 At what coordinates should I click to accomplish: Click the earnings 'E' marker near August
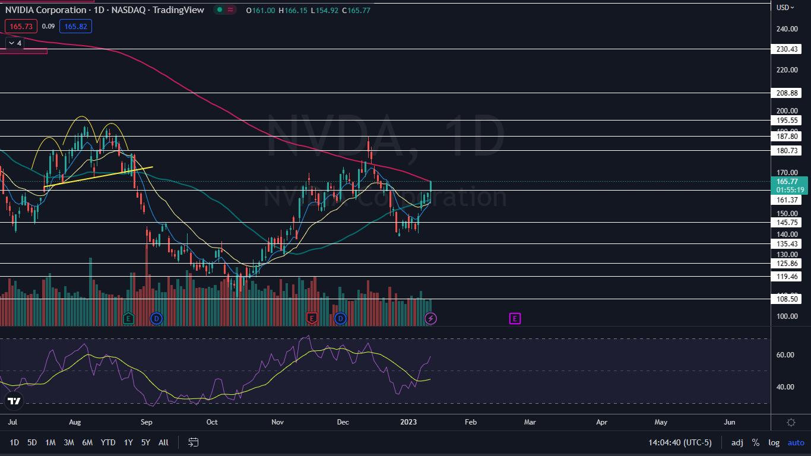point(128,319)
